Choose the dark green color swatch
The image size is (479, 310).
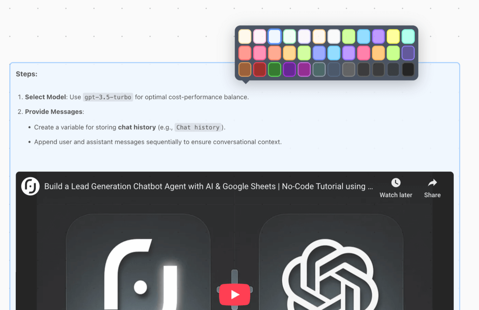click(x=275, y=69)
